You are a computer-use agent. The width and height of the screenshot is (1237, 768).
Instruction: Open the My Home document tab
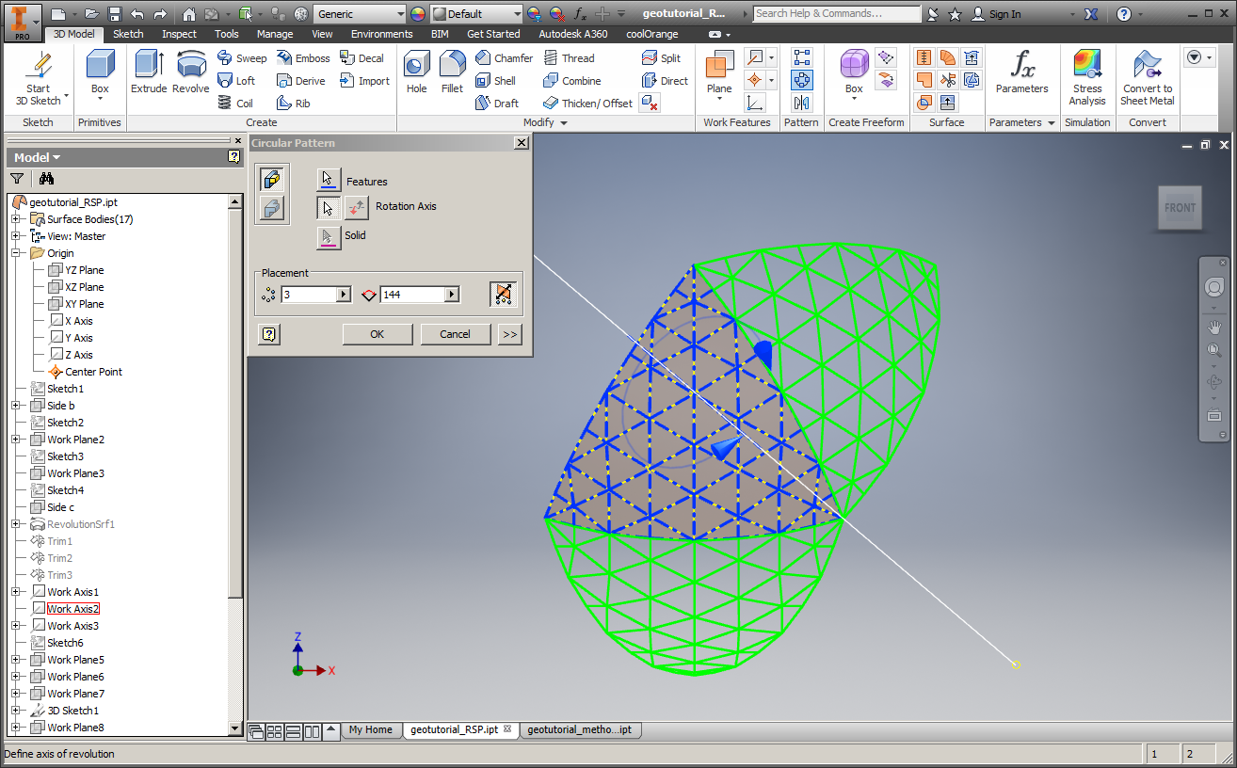point(371,729)
